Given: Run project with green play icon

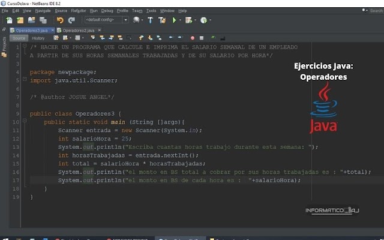Looking at the screenshot, I should (174, 20).
